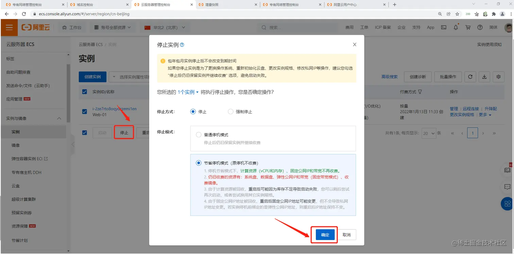Open browser zoom magnifier icon
The width and height of the screenshot is (514, 254).
point(440,14)
